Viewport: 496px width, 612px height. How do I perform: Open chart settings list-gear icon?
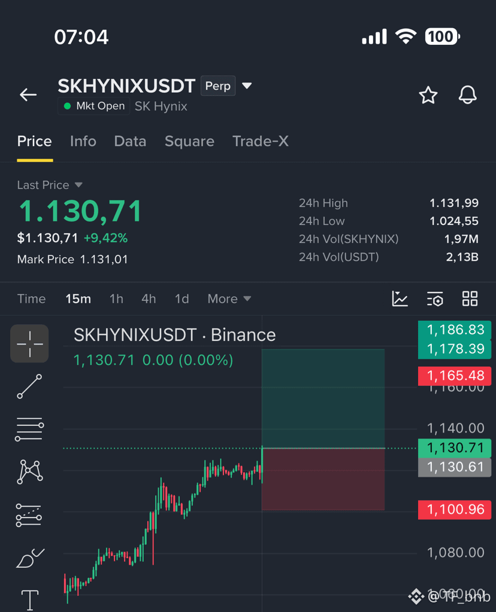[435, 299]
